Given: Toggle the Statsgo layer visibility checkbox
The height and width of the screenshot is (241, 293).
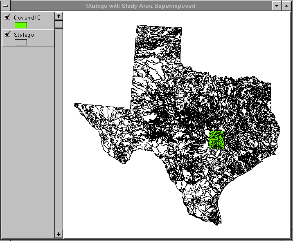Looking at the screenshot, I should tap(7, 35).
